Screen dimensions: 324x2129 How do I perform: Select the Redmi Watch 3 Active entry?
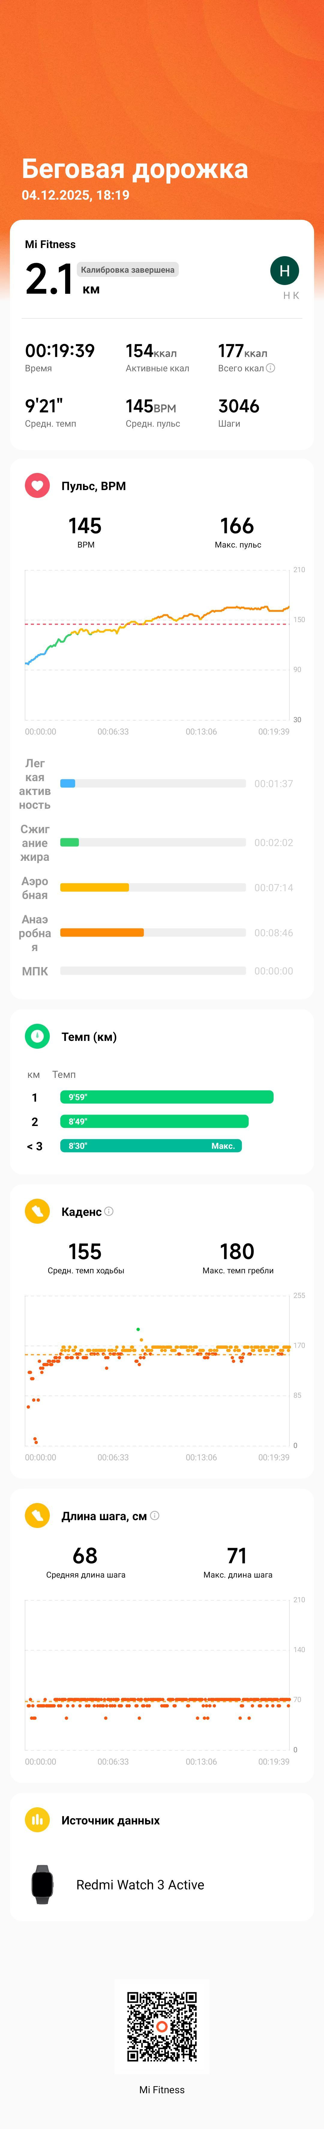click(x=162, y=1884)
